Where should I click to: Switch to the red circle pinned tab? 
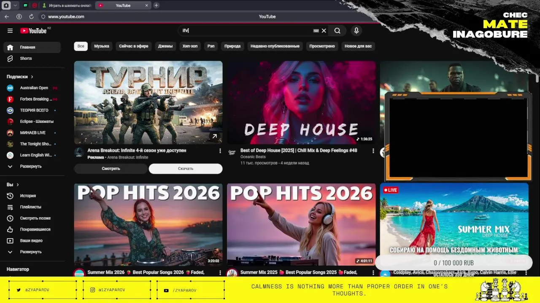[x=34, y=5]
